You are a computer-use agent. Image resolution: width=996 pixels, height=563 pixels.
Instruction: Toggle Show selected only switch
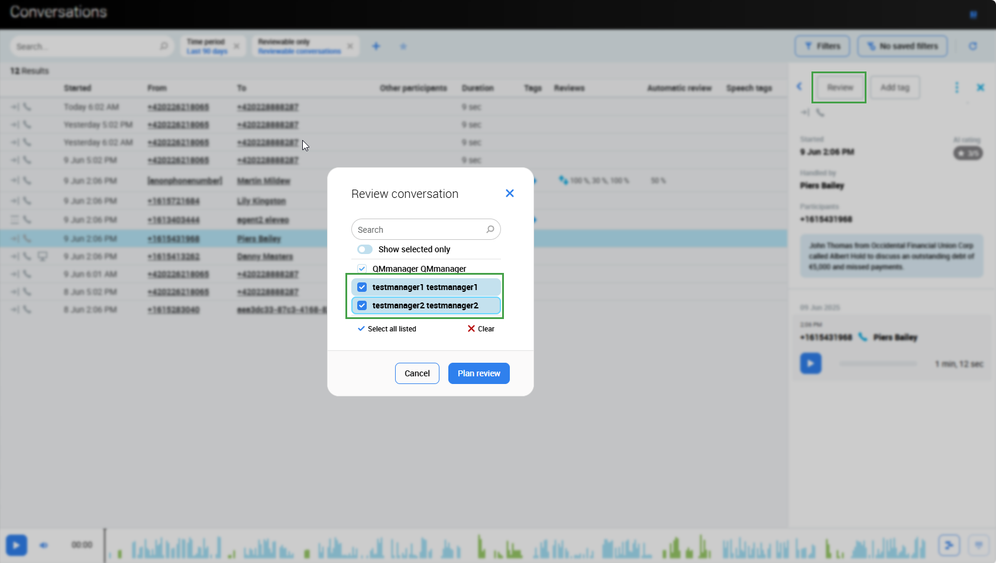pyautogui.click(x=365, y=249)
